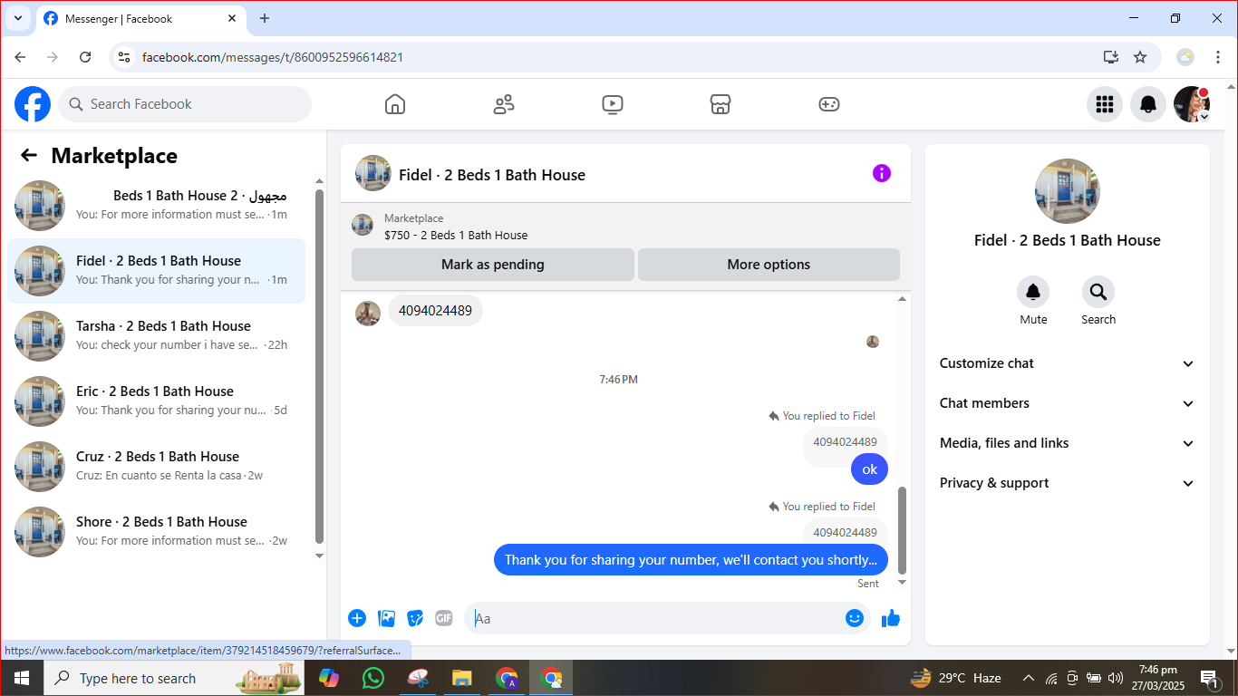The width and height of the screenshot is (1238, 696).
Task: Open the emoji picker smiley
Action: [855, 618]
